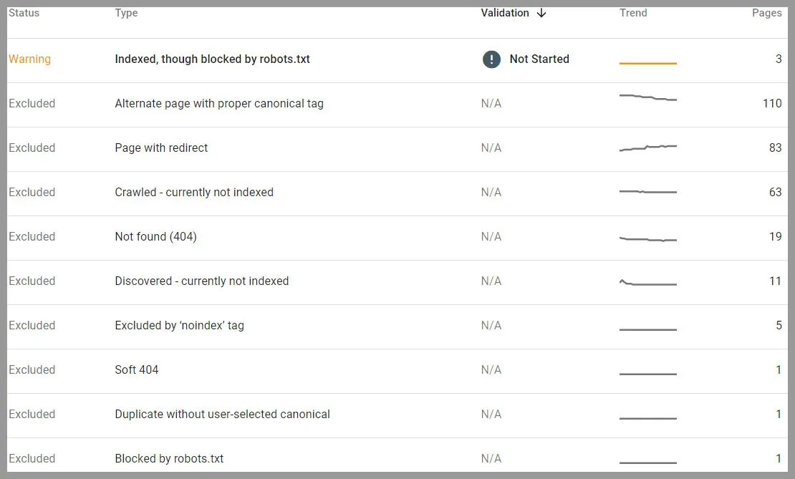Click trend sparkline for Not found (404)
795x479 pixels.
pos(648,238)
